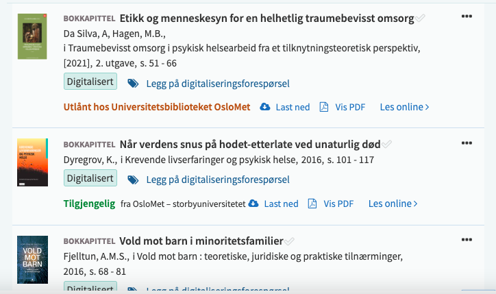Click tag icon in Dyregrov record
The width and height of the screenshot is (496, 294).
click(134, 180)
